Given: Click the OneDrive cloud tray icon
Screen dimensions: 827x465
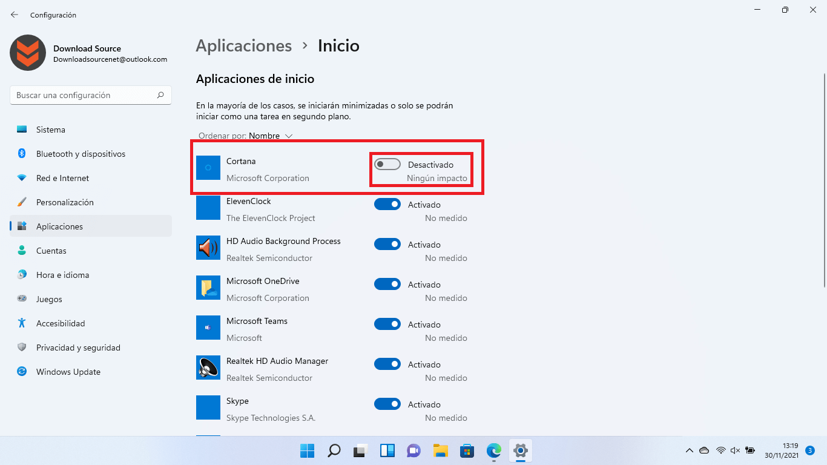Looking at the screenshot, I should point(704,450).
